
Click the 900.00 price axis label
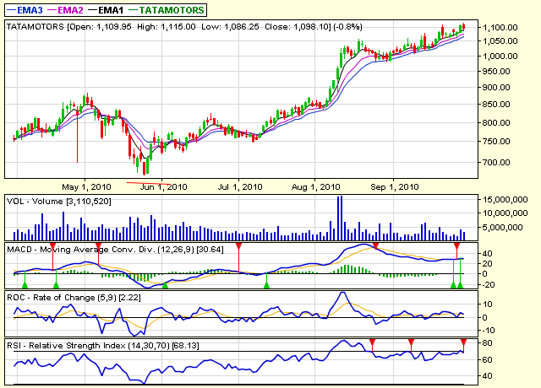click(x=496, y=88)
